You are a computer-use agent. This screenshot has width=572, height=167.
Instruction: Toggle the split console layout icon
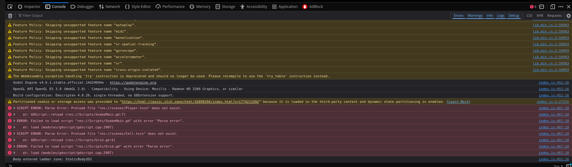click(542, 7)
